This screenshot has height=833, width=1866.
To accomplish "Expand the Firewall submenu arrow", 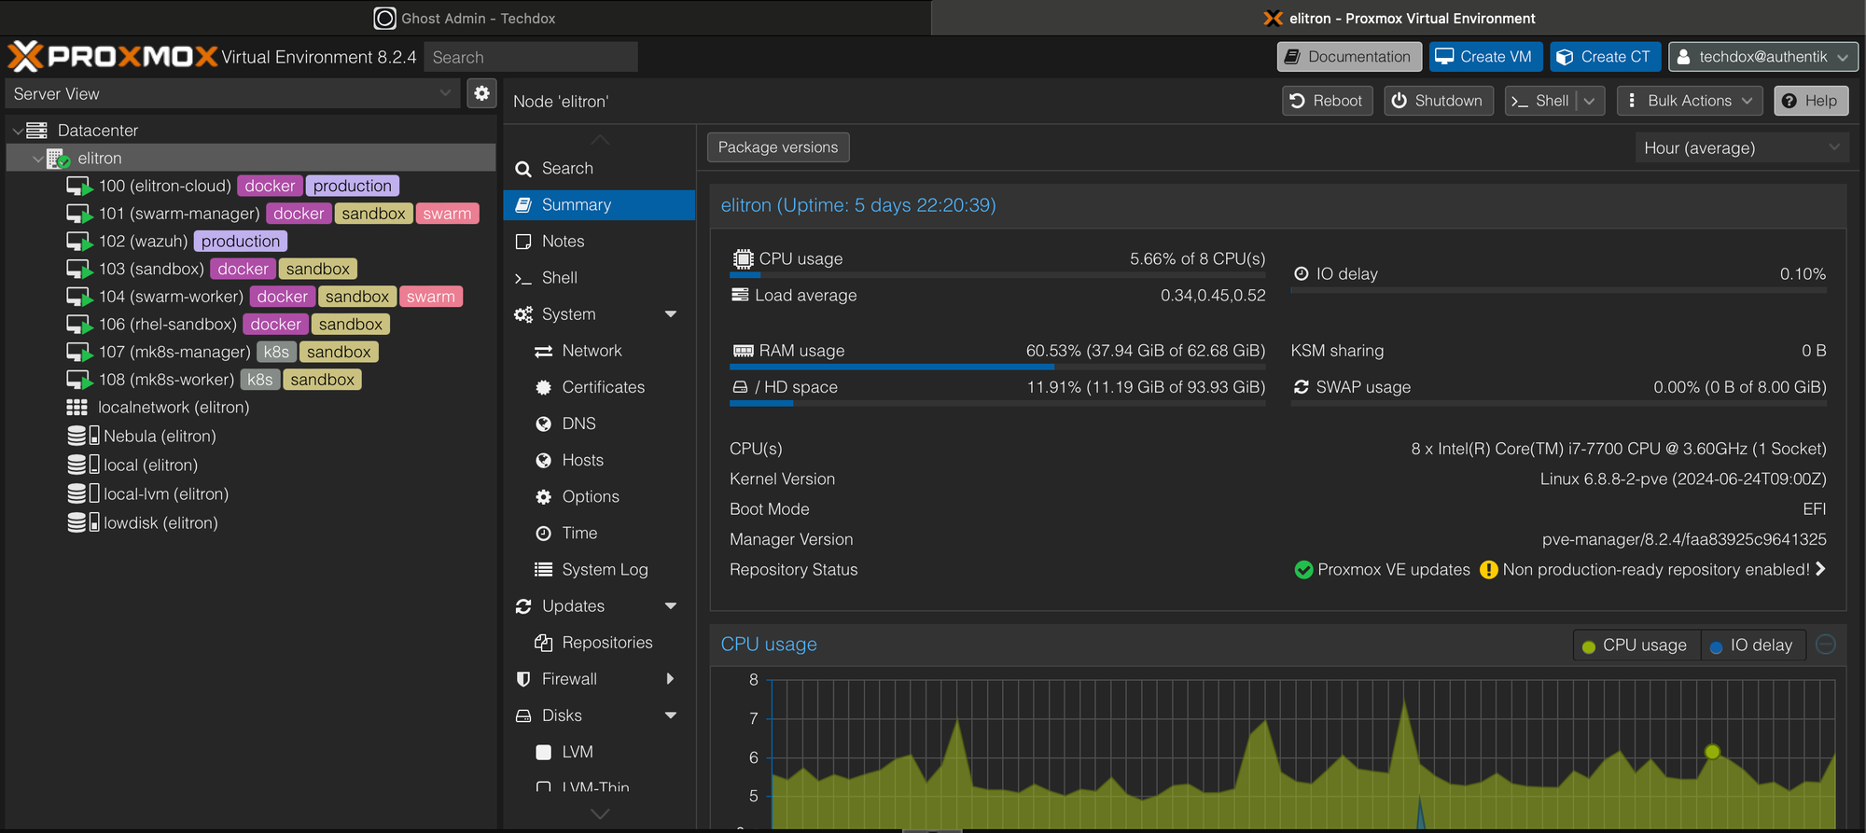I will pos(671,679).
